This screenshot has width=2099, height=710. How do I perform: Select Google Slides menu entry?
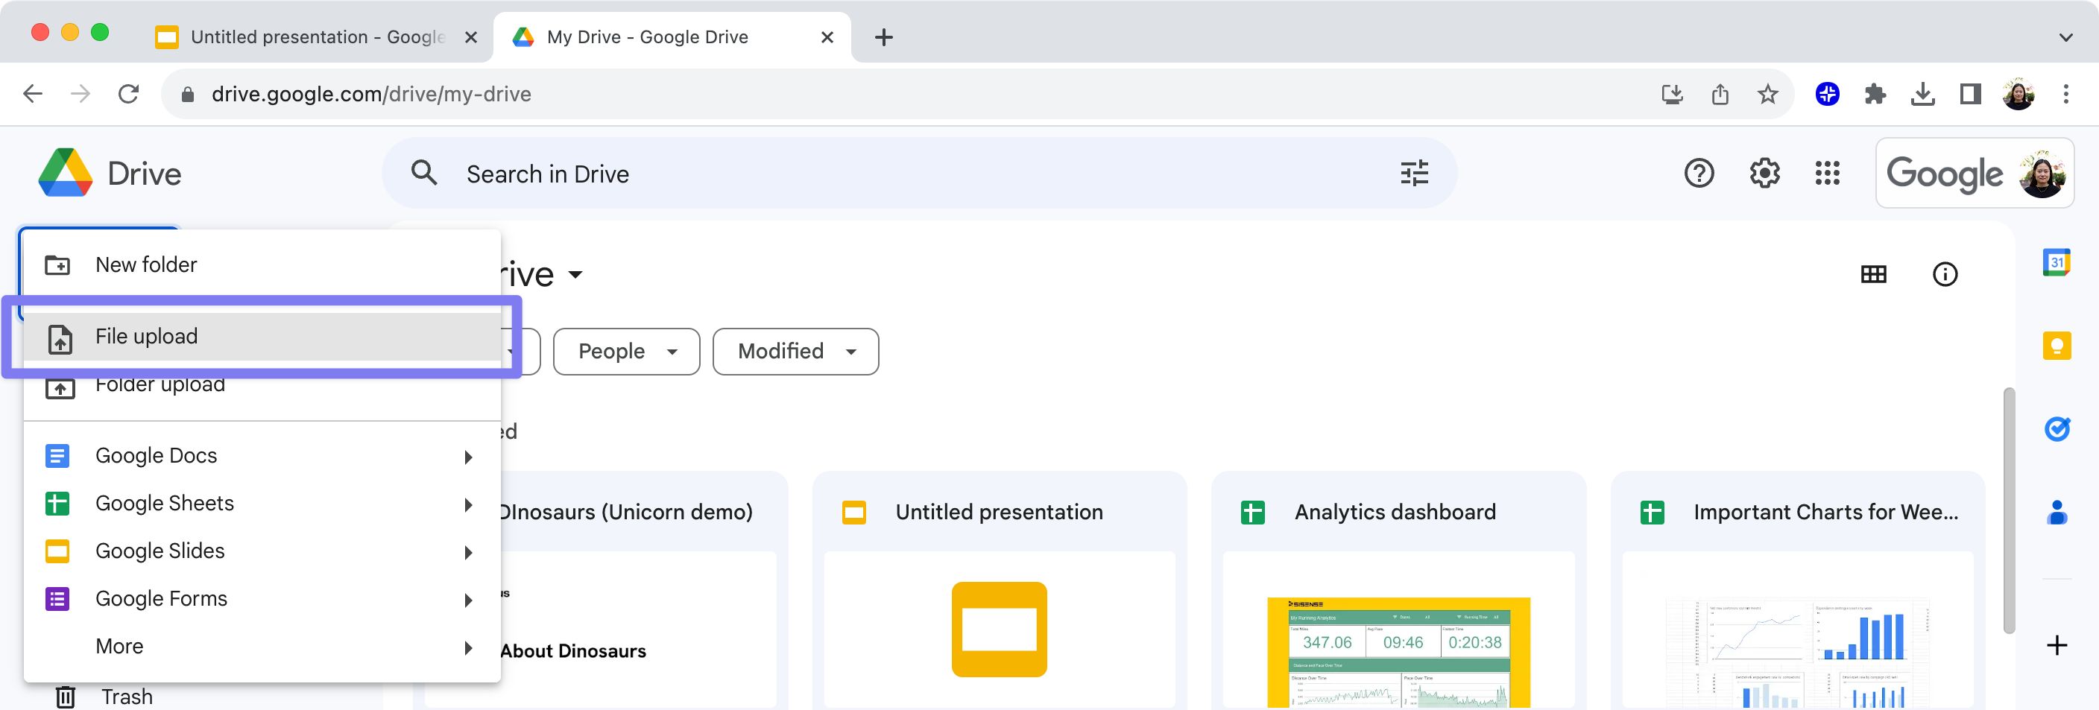point(262,551)
